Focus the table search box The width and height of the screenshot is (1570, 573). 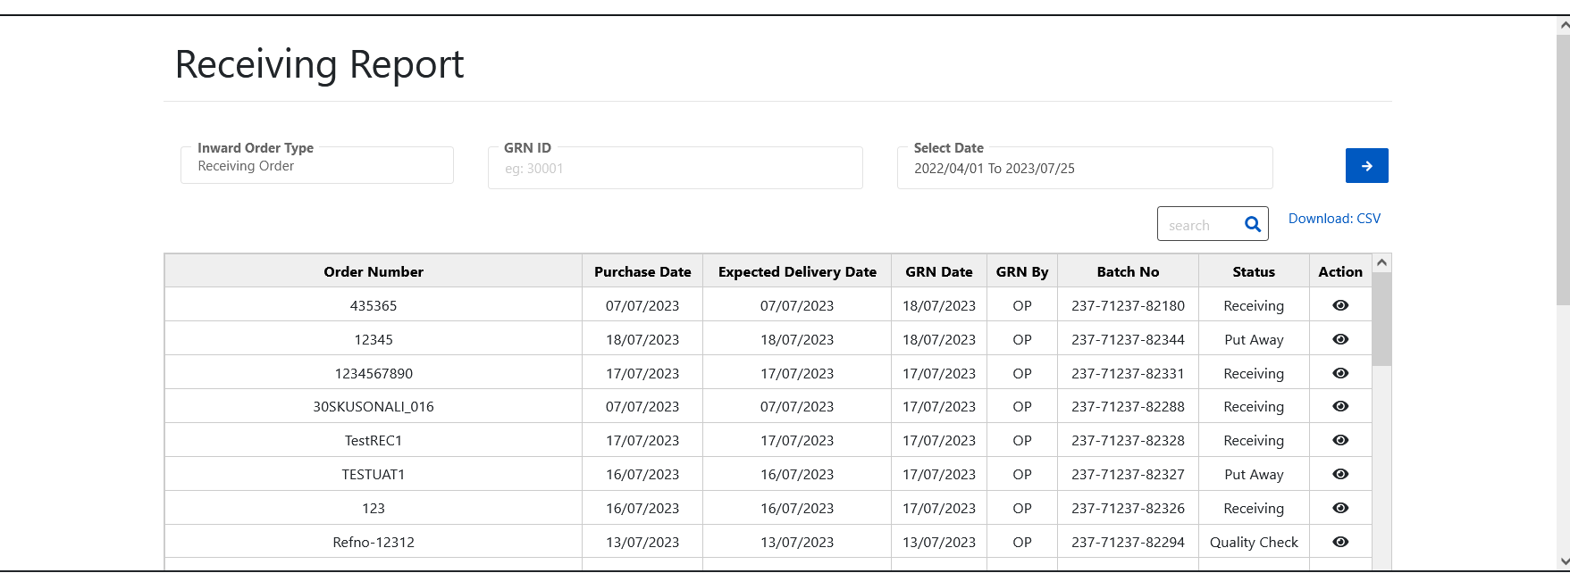(x=1199, y=225)
